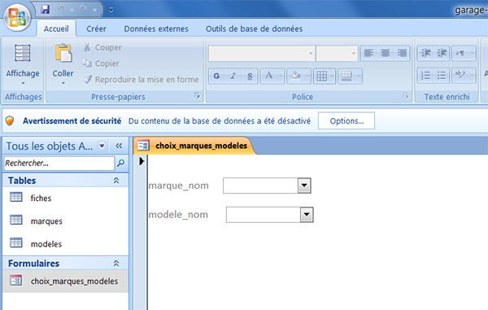This screenshot has width=488, height=310.
Task: Customize the Quick Access Toolbar
Action: coord(111,10)
